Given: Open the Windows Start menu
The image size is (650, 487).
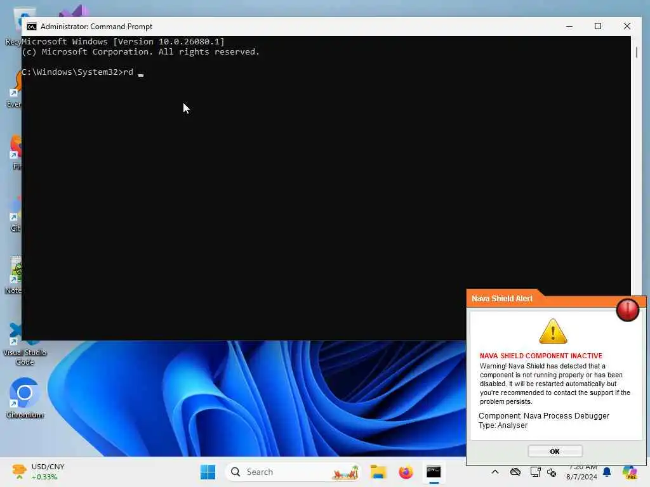Looking at the screenshot, I should coord(208,472).
